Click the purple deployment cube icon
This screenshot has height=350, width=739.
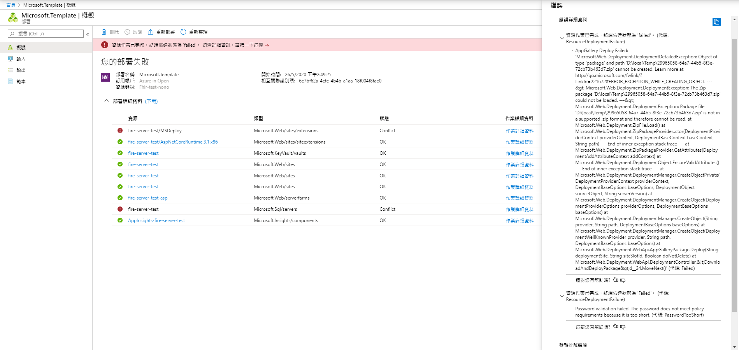(x=105, y=77)
